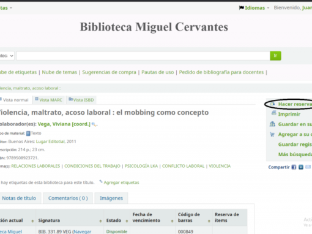Viewport: 312px width, 234px height.
Task: Click the main search input field
Action: tap(143, 56)
